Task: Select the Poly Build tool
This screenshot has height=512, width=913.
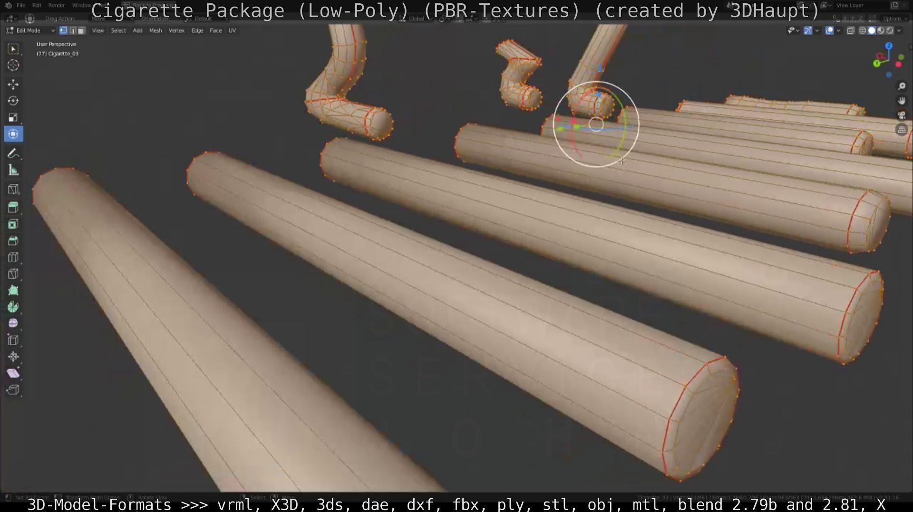Action: (13, 290)
